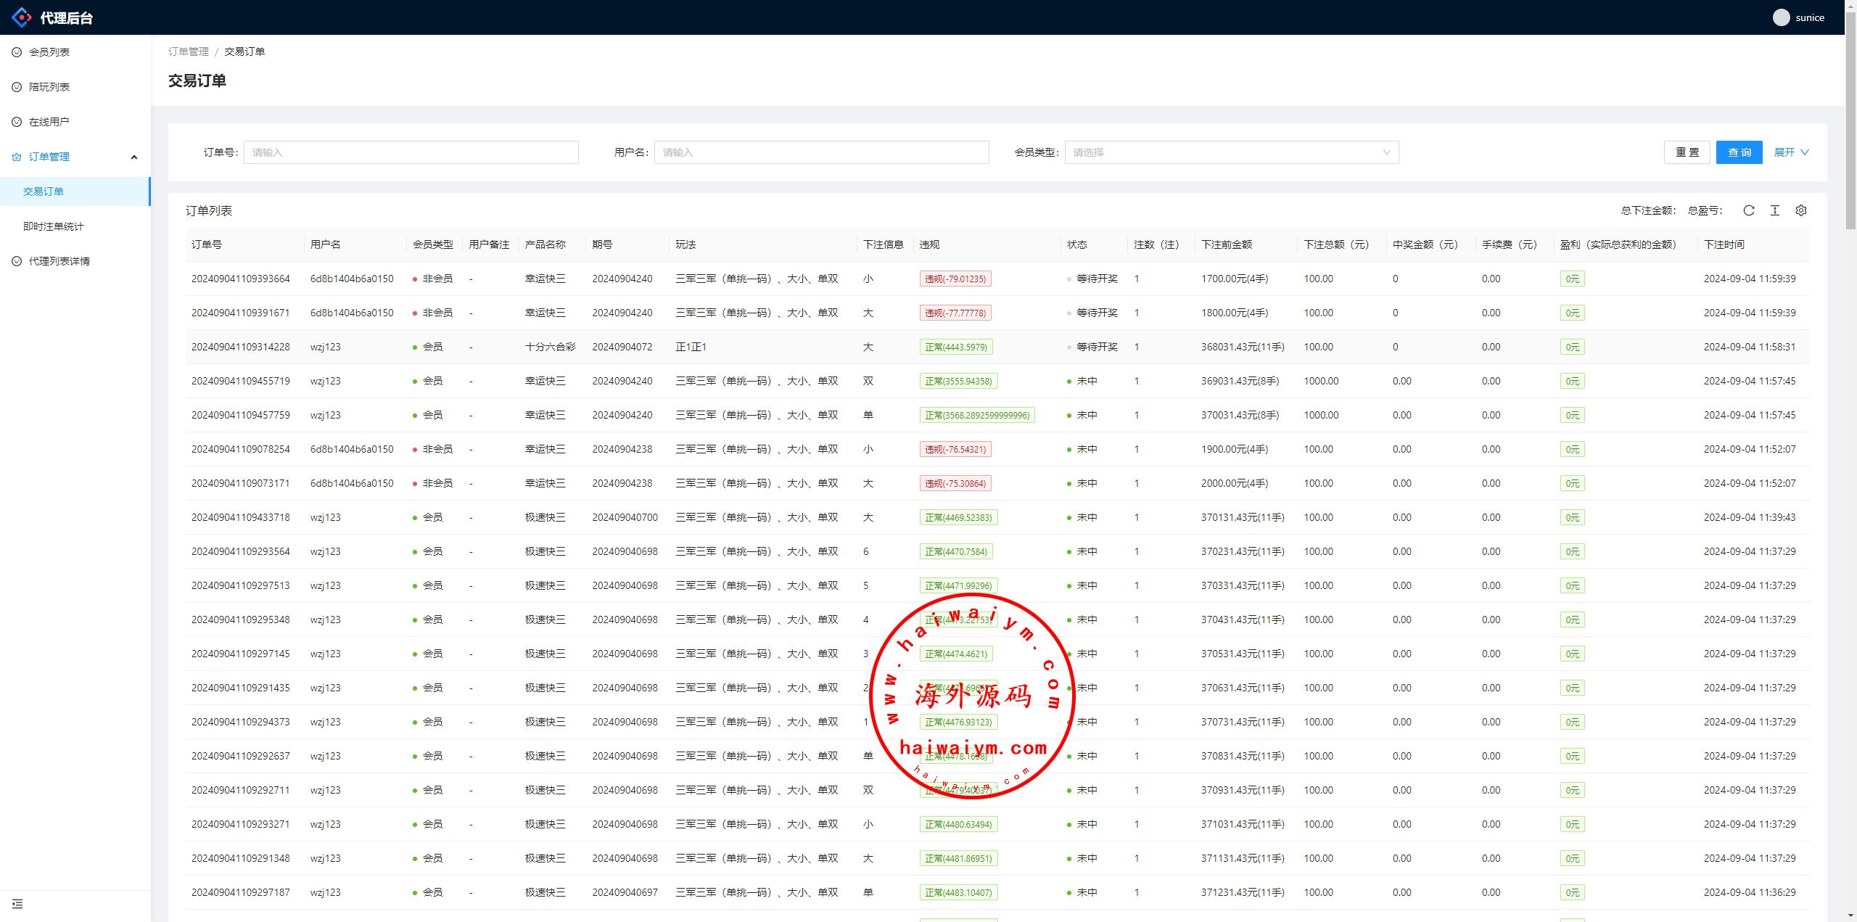Image resolution: width=1857 pixels, height=922 pixels.
Task: Click the smiley icon beside 在线用户
Action: pyautogui.click(x=17, y=122)
